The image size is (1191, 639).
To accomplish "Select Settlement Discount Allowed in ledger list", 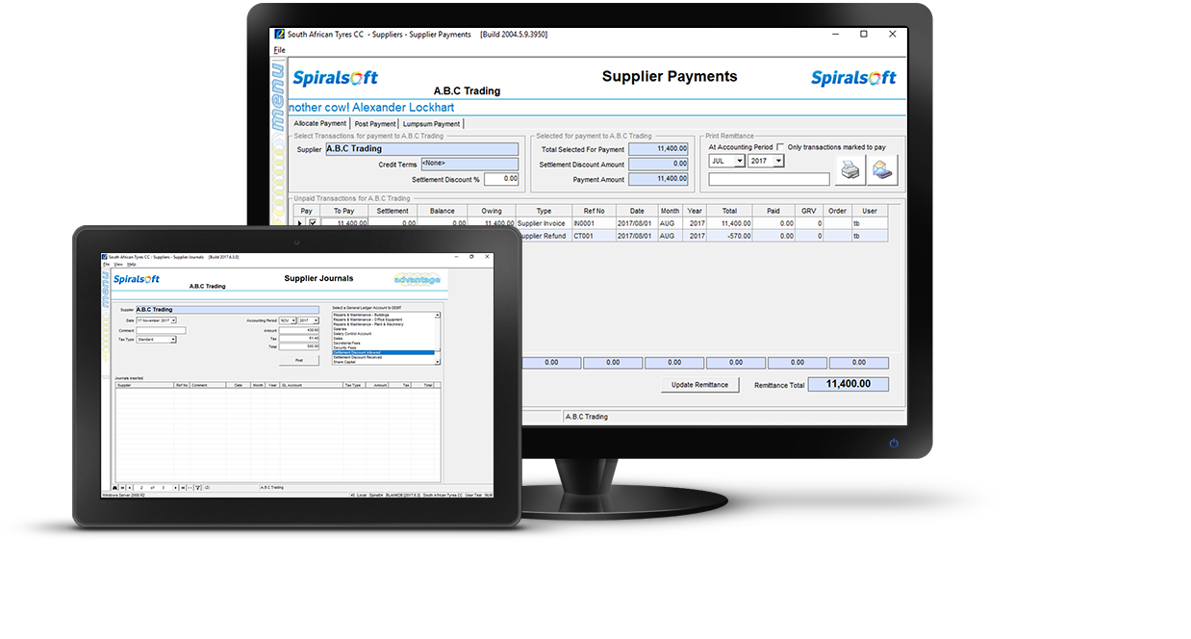I will click(x=383, y=352).
